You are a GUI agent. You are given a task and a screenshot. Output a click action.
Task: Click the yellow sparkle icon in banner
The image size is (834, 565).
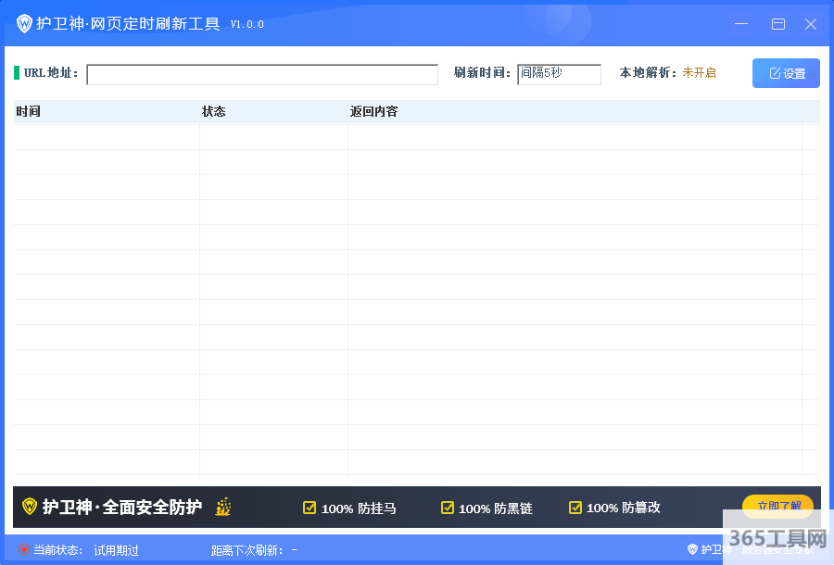[x=222, y=507]
